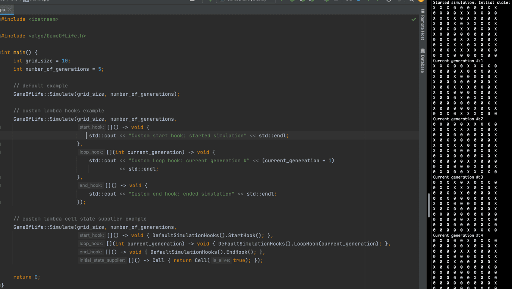Fold the iostream include region
Screen dimensions: 512x289
[x=1, y=19]
